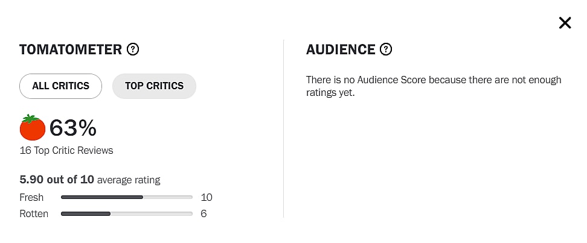Click the Fresh reviews progress bar
This screenshot has height=243, width=587.
[x=127, y=197]
